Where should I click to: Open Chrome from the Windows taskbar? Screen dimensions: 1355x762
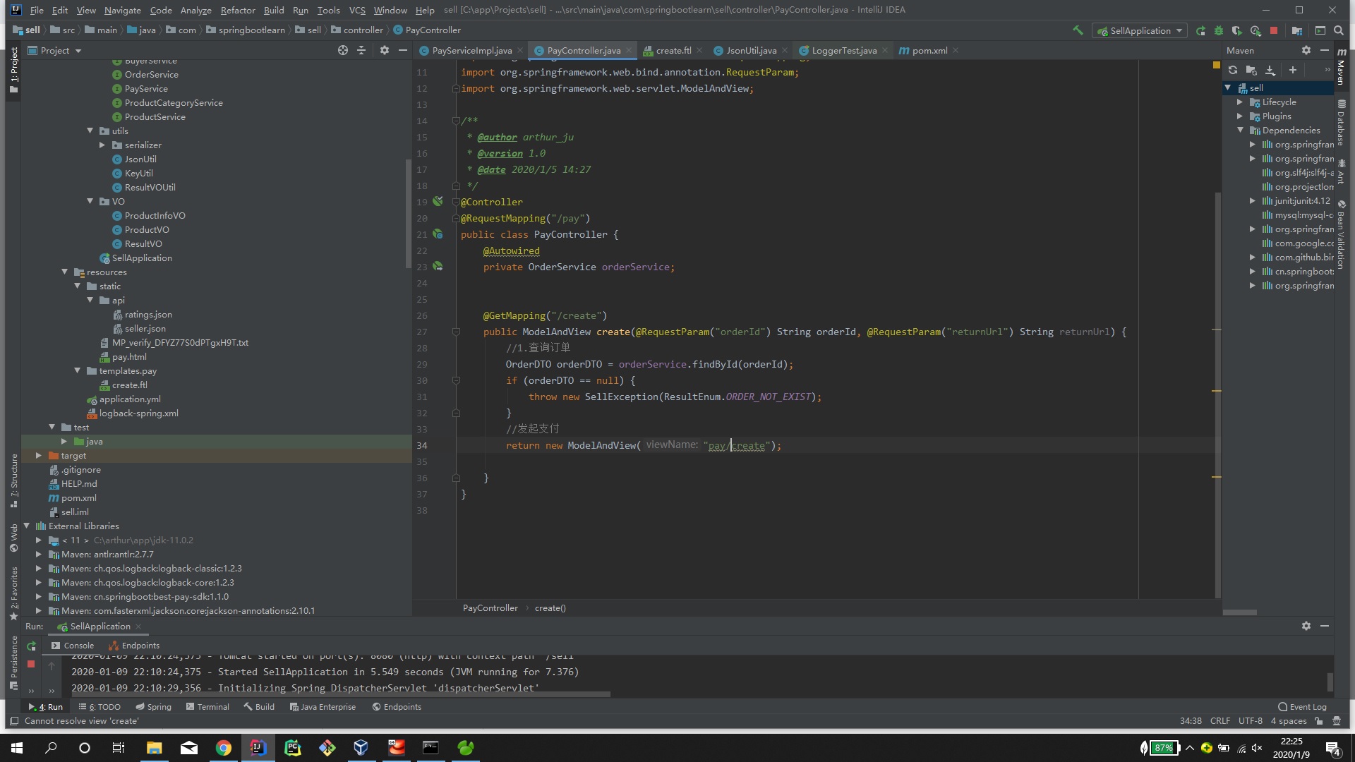pos(224,748)
